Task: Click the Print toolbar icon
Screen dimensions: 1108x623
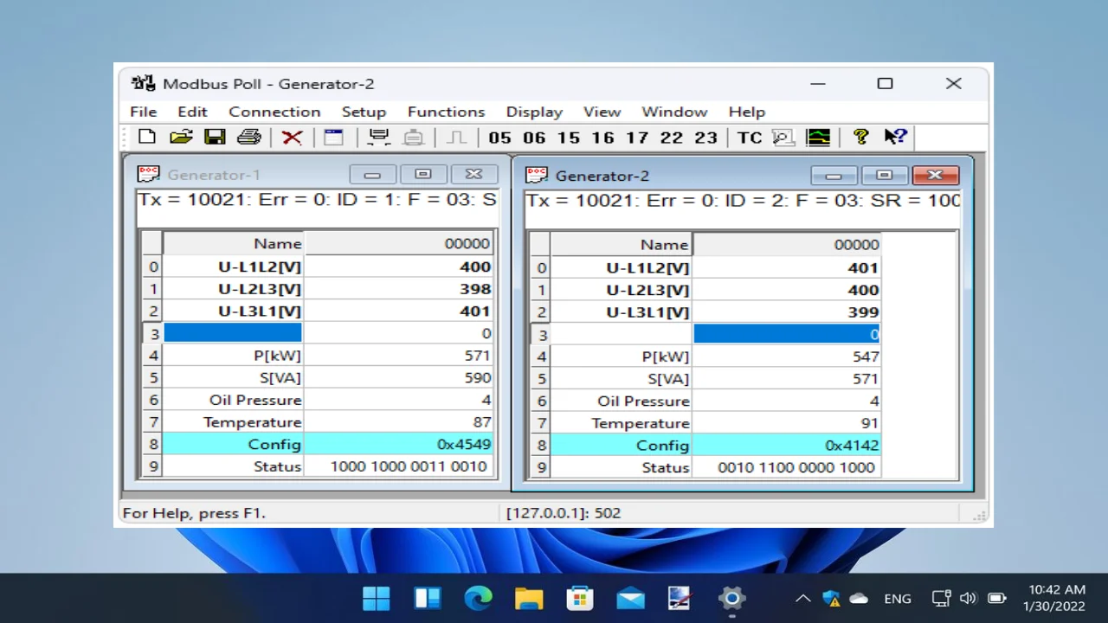Action: 249,137
